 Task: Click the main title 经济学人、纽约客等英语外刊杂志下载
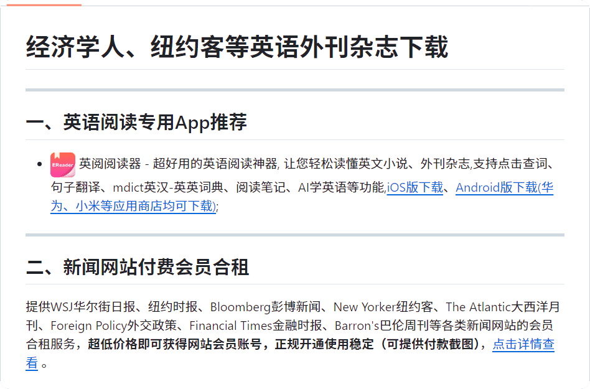click(x=237, y=47)
